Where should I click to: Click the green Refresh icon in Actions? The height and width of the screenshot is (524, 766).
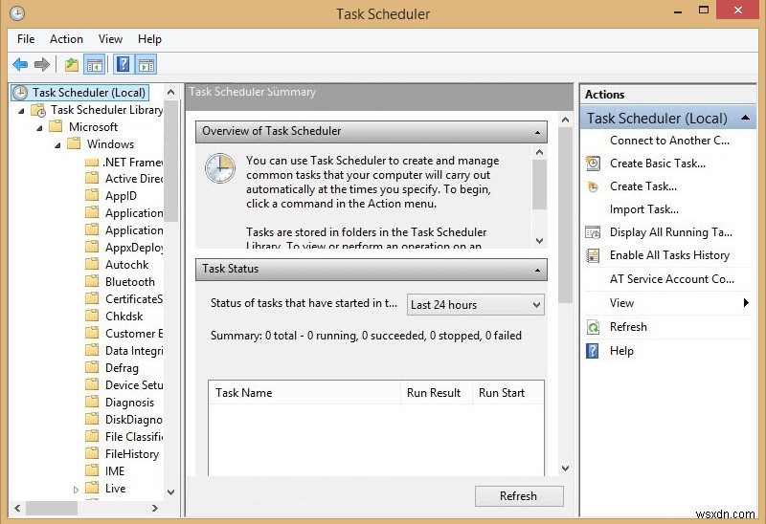coord(593,327)
